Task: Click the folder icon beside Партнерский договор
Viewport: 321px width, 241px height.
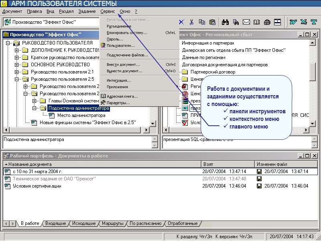Action: tap(185, 72)
